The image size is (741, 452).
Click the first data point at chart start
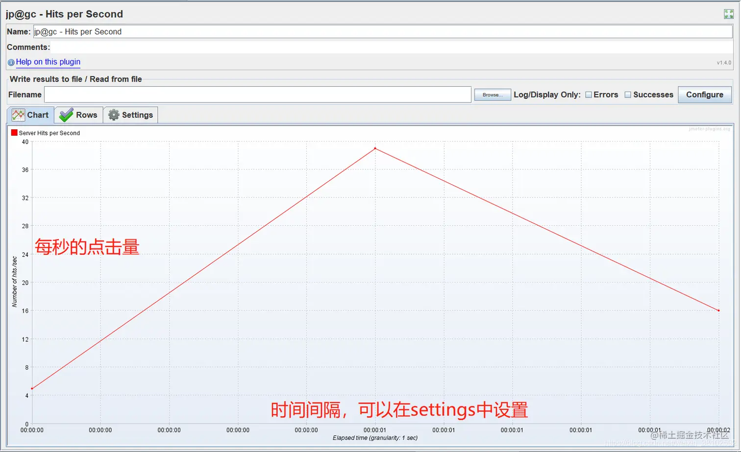pos(32,389)
